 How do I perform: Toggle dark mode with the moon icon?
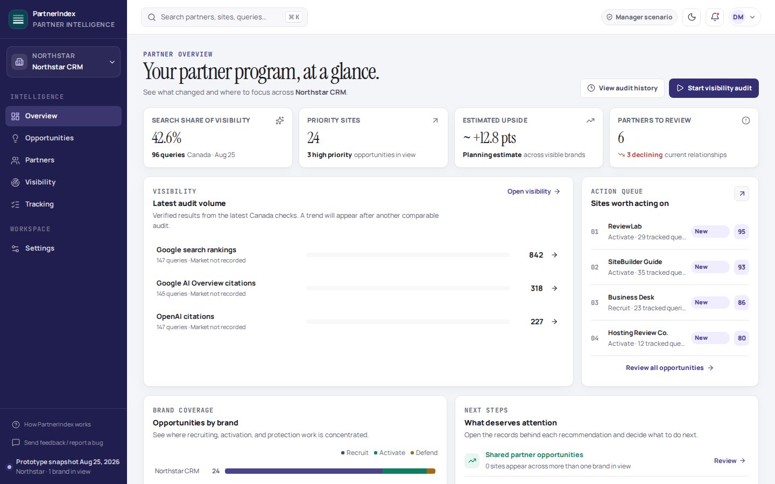[x=692, y=17]
